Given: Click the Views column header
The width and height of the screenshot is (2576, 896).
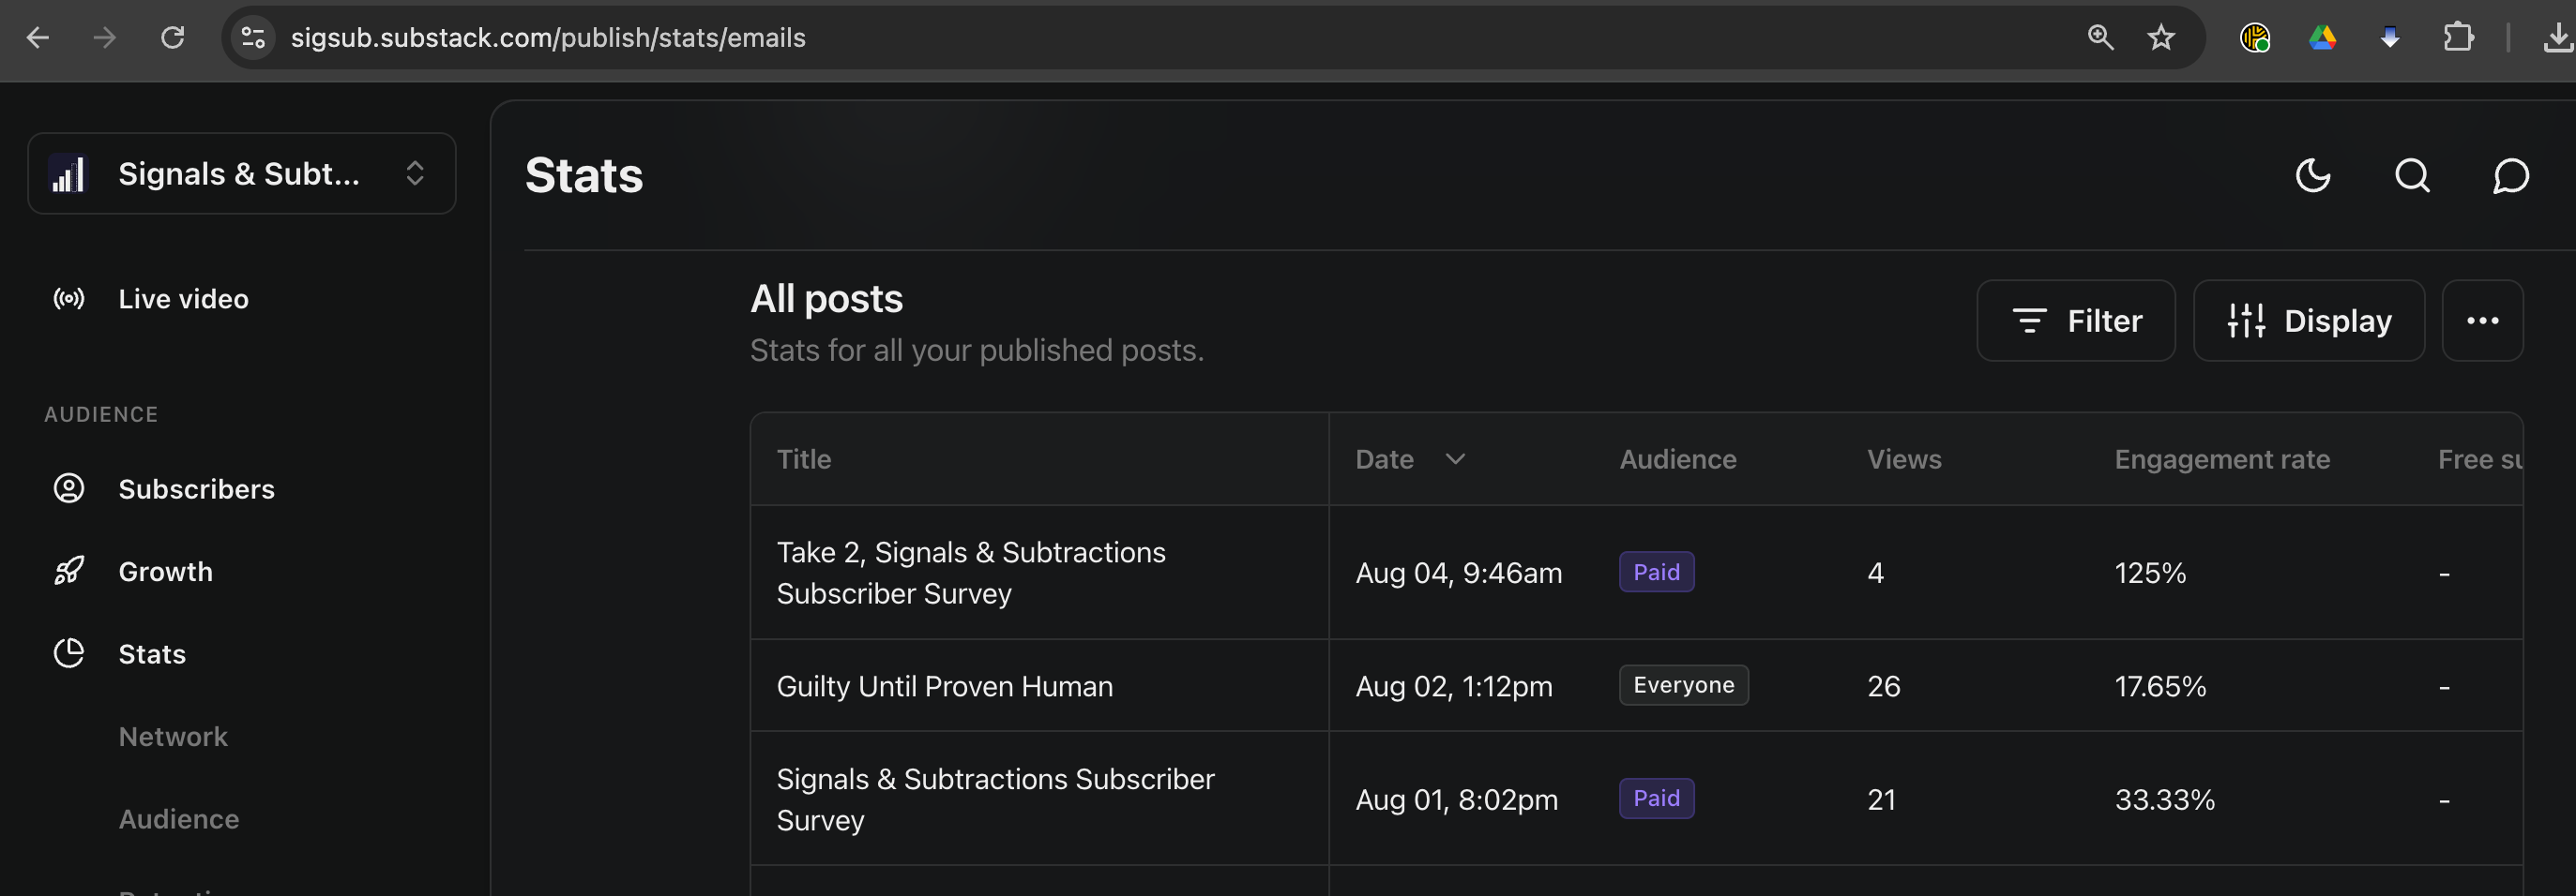Looking at the screenshot, I should pos(1904,459).
